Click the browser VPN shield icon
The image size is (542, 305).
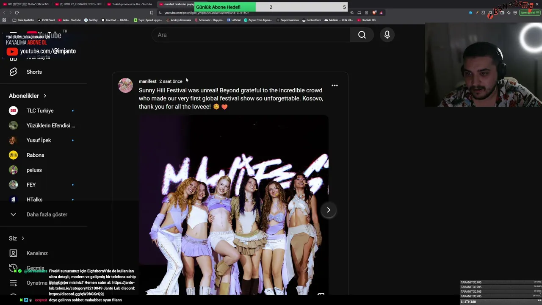[x=515, y=13]
